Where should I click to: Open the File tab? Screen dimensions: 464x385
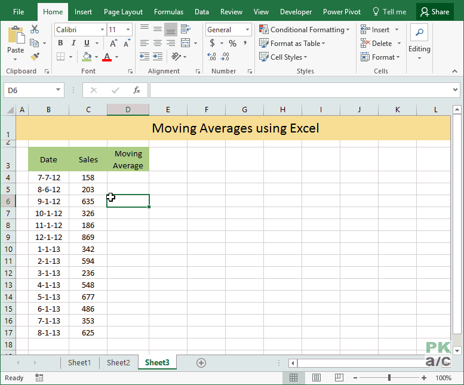point(19,12)
